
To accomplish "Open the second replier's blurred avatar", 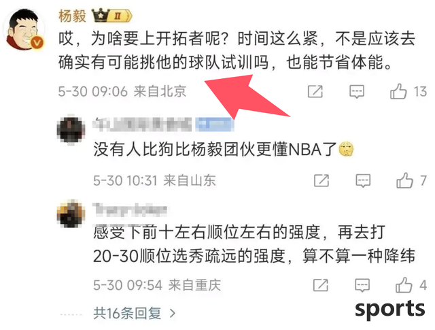I will tap(71, 214).
